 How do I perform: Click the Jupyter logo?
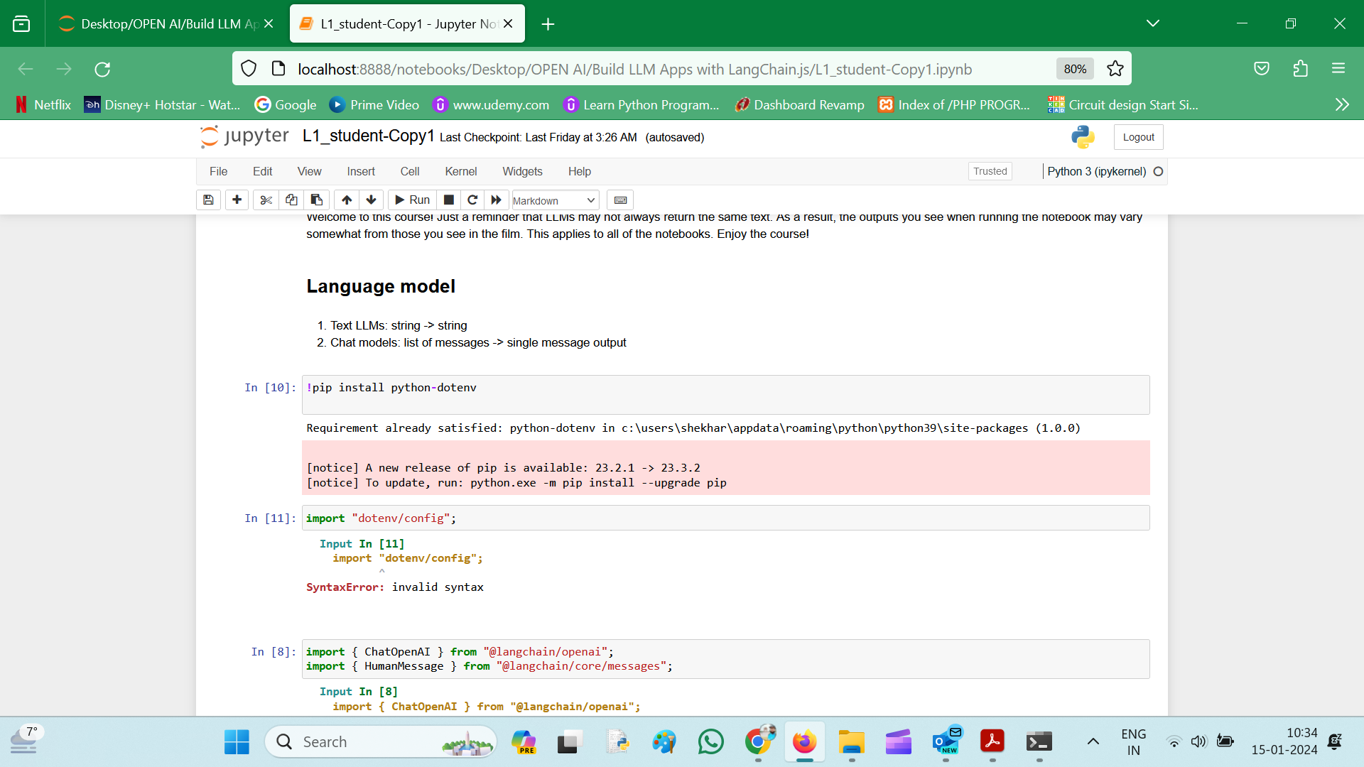(244, 136)
